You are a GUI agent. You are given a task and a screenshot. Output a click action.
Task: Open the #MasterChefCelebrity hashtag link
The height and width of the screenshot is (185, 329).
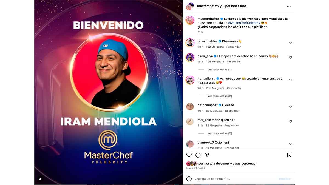[x=244, y=23]
